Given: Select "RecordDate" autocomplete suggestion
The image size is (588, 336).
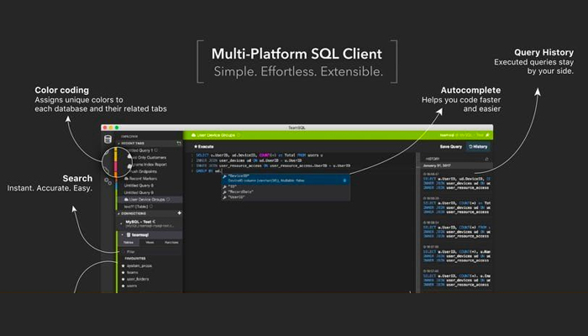Looking at the screenshot, I should (x=286, y=192).
